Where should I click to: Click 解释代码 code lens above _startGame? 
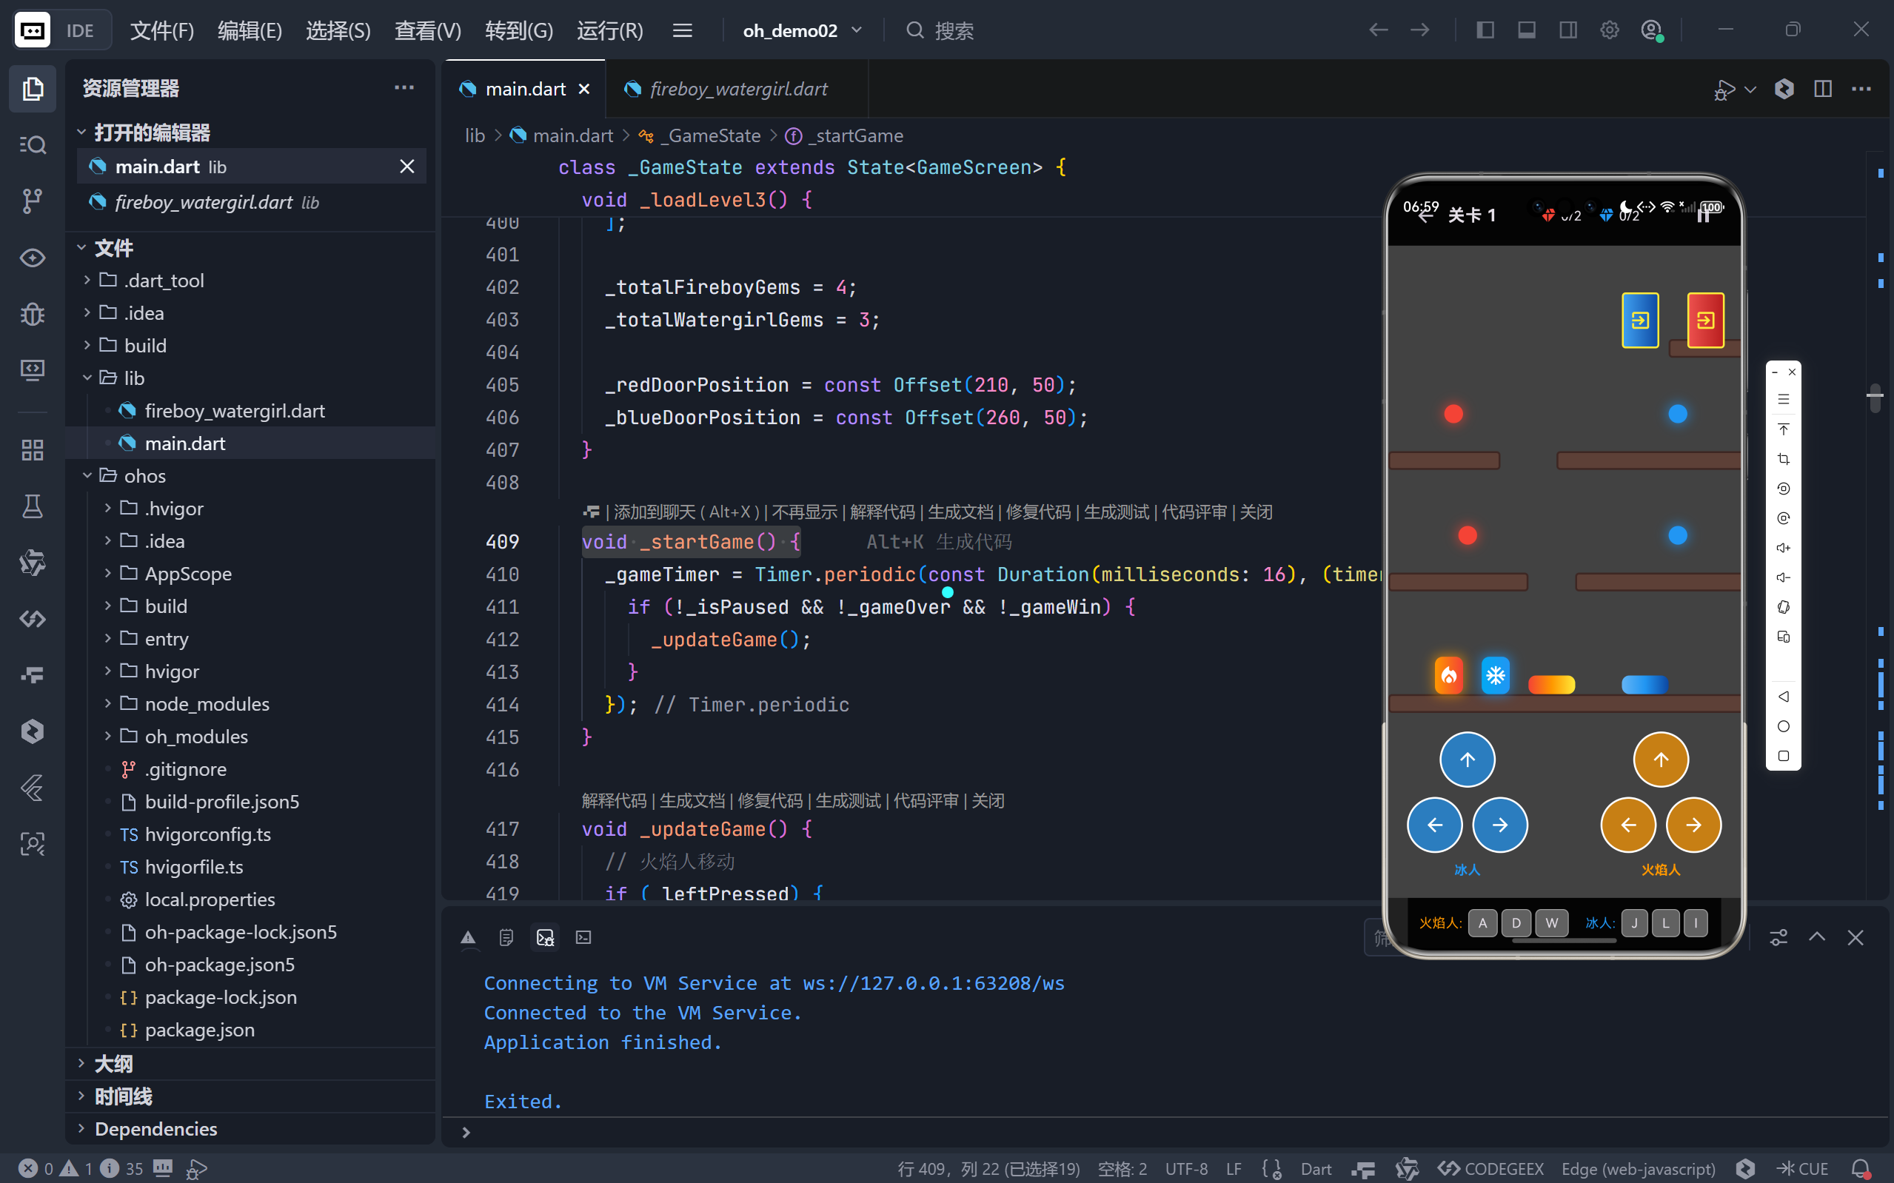pyautogui.click(x=882, y=512)
